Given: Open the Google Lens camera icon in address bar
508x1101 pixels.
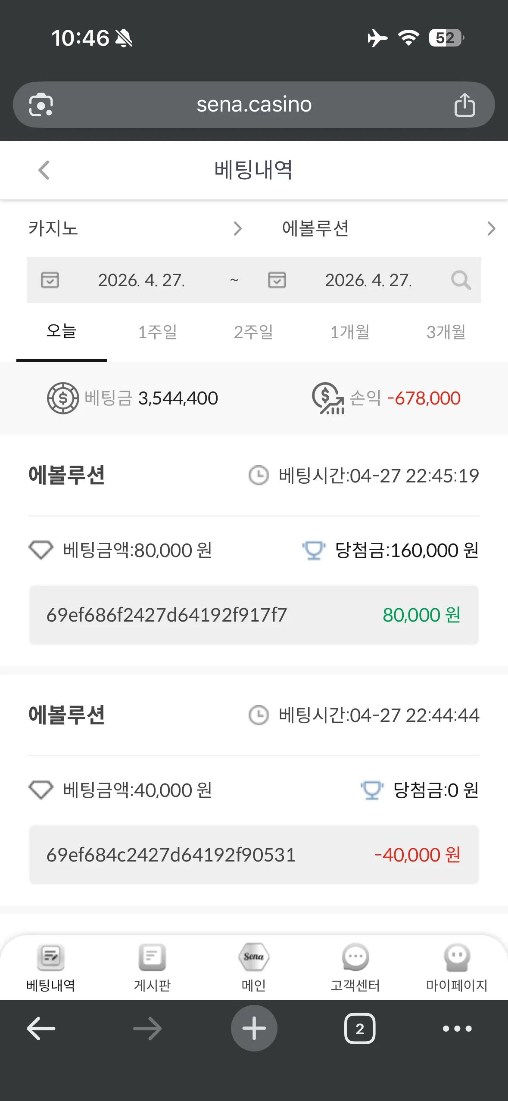Looking at the screenshot, I should coord(41,105).
